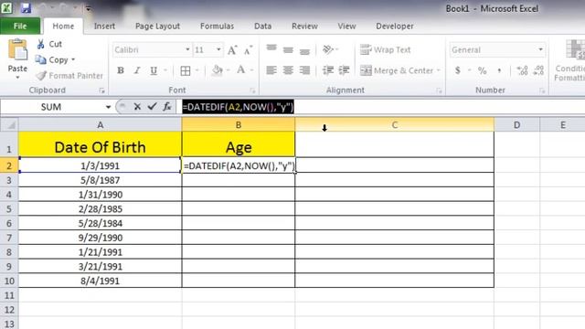Apply middle vertical alignment
585x329 pixels.
pyautogui.click(x=288, y=49)
